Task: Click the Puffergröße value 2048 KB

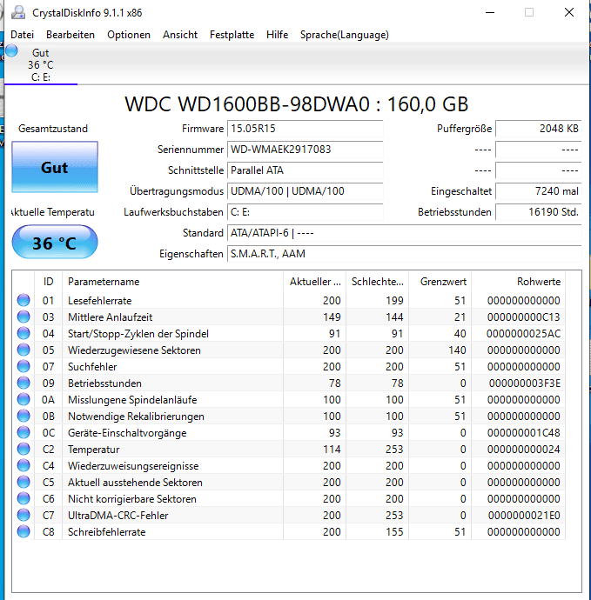Action: click(539, 129)
